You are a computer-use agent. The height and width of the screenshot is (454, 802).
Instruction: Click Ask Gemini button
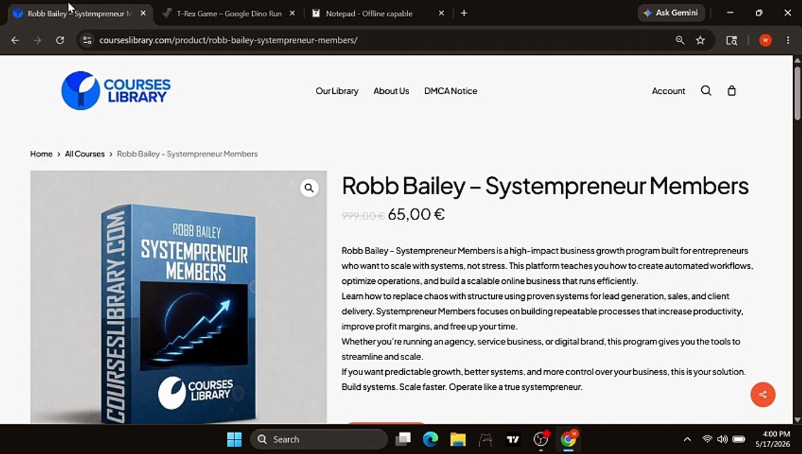671,13
